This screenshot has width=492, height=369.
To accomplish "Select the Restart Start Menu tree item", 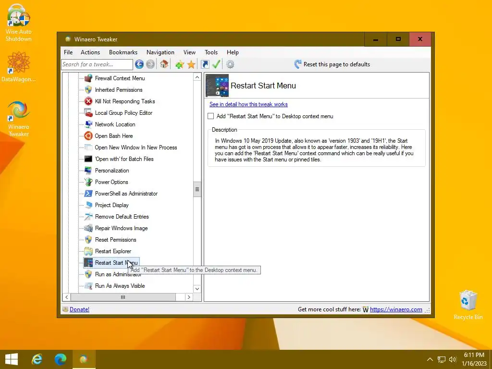I will coord(111,263).
